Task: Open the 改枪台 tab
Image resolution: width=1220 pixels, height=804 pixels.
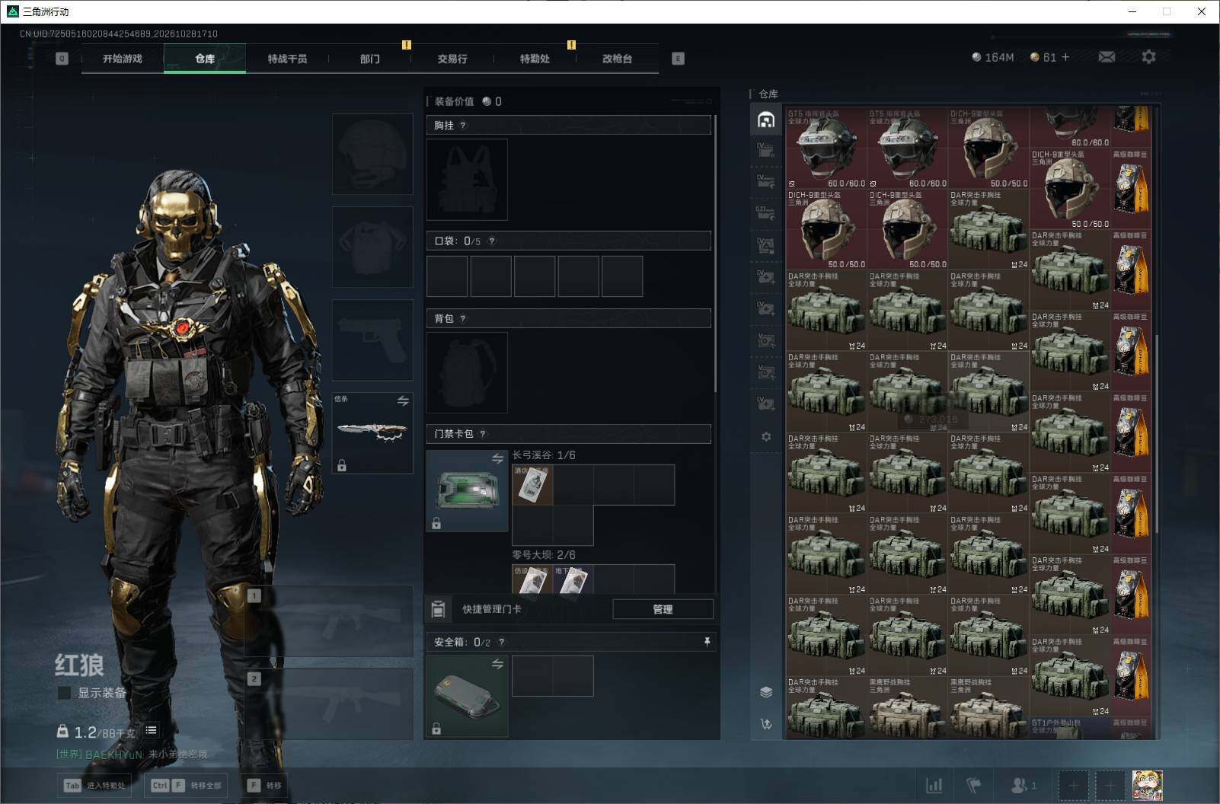Action: coord(617,59)
